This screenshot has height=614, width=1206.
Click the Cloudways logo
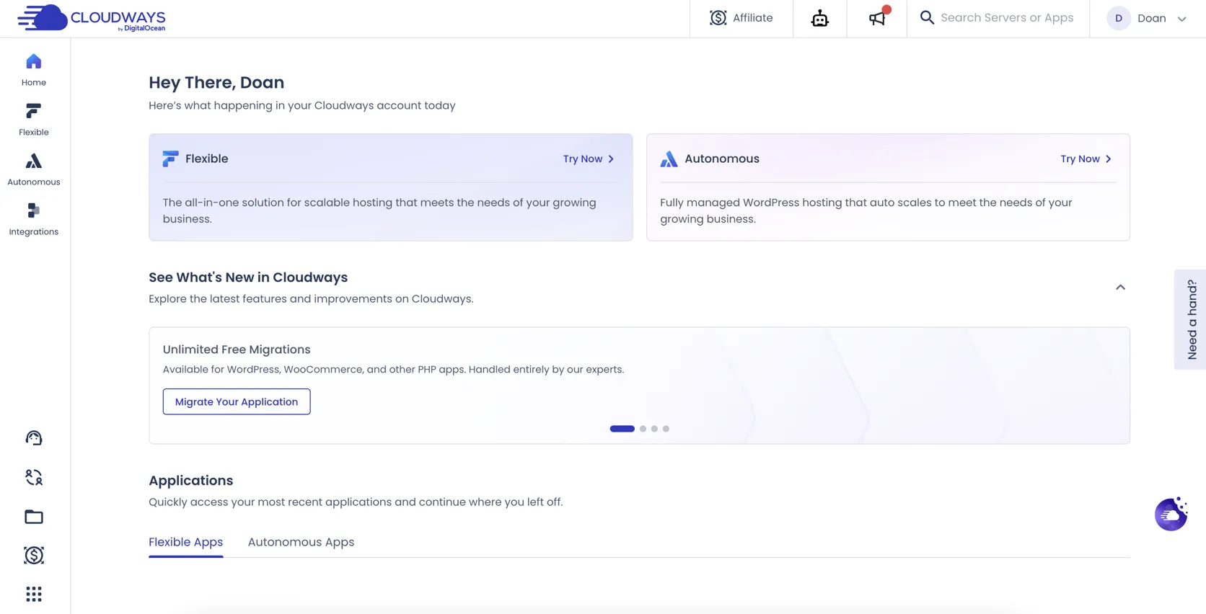tap(92, 18)
